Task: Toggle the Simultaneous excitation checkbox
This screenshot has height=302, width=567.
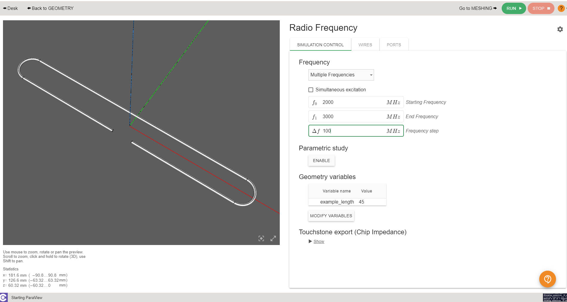Action: (x=311, y=90)
